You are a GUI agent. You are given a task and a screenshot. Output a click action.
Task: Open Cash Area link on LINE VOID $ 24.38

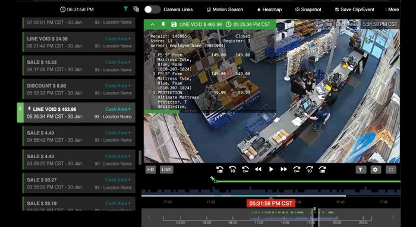click(118, 39)
